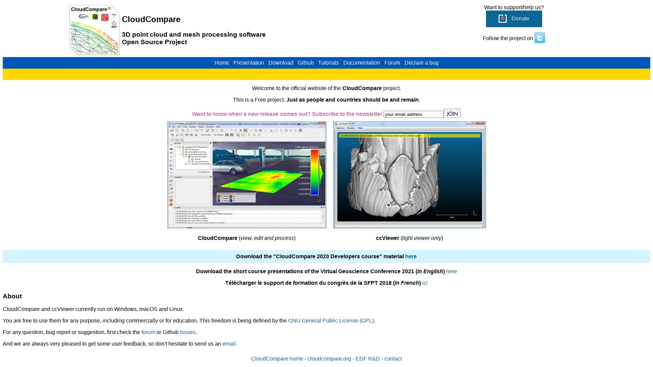The image size is (653, 367).
Task: Click 'CloudCompare (view, edit and process)' caption
Action: pos(247,238)
